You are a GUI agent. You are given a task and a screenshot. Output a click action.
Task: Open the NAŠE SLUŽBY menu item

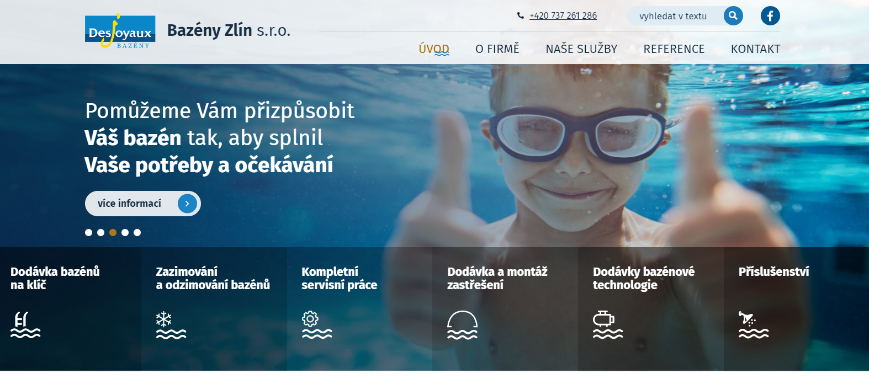click(581, 49)
